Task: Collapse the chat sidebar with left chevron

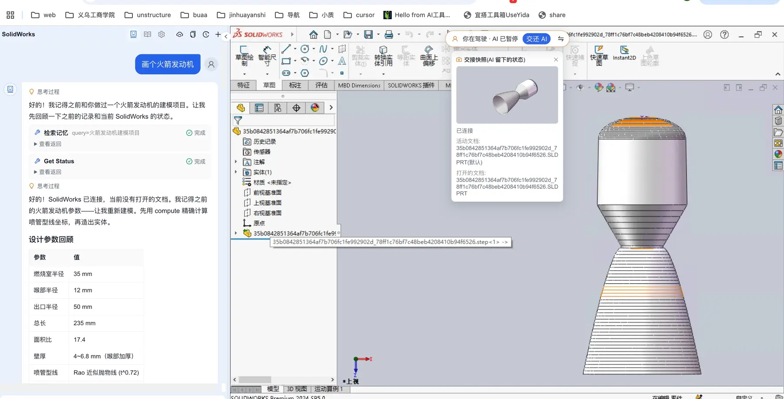Action: [226, 37]
